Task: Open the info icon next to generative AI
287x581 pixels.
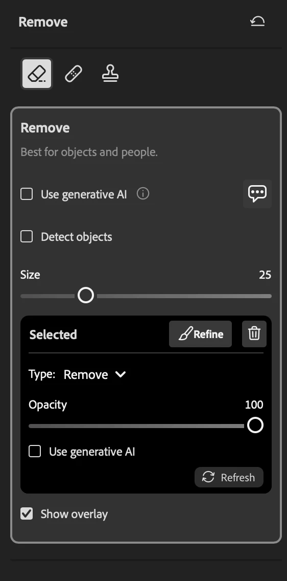Action: point(143,193)
